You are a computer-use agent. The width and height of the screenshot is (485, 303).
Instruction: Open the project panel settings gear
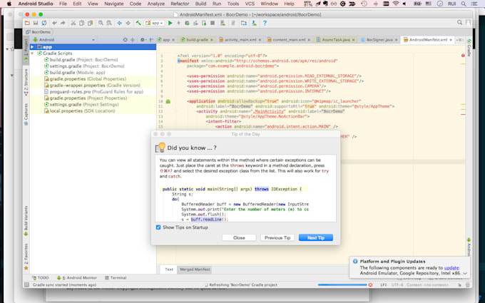click(x=142, y=40)
